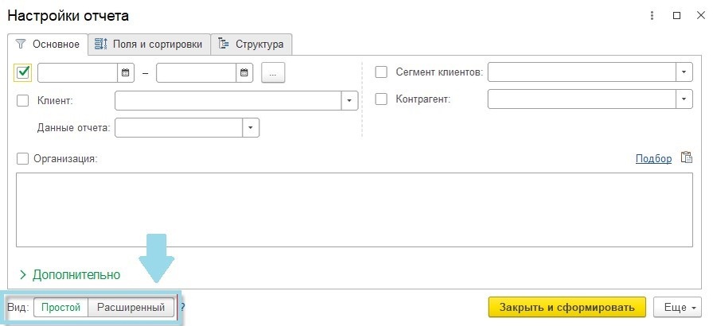713x326 pixels.
Task: Open the Сегмент клиентов dropdown
Action: (x=684, y=72)
